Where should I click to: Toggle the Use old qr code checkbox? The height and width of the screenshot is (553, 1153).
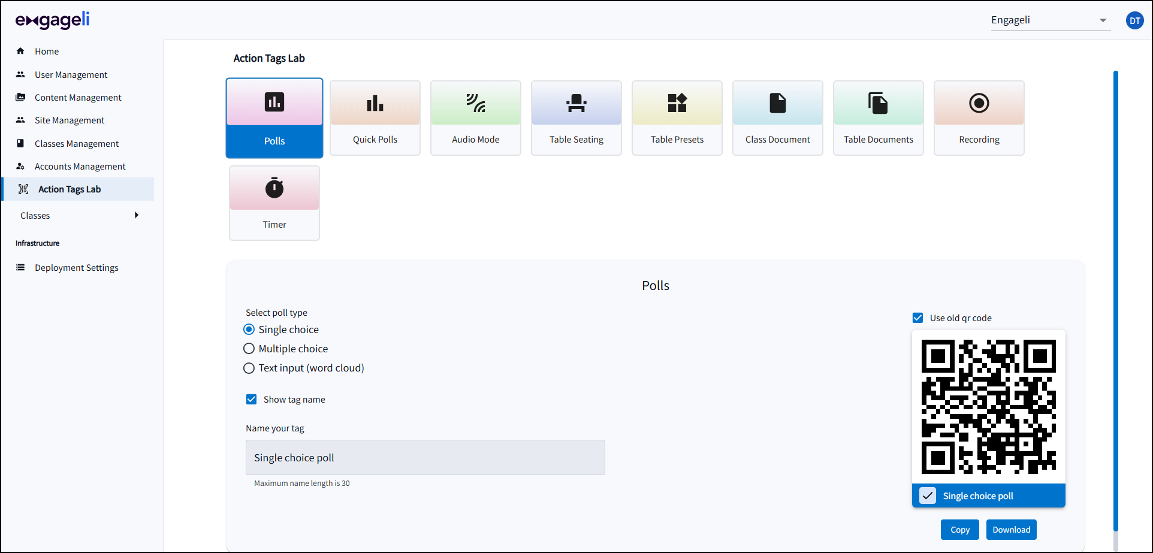coord(917,318)
